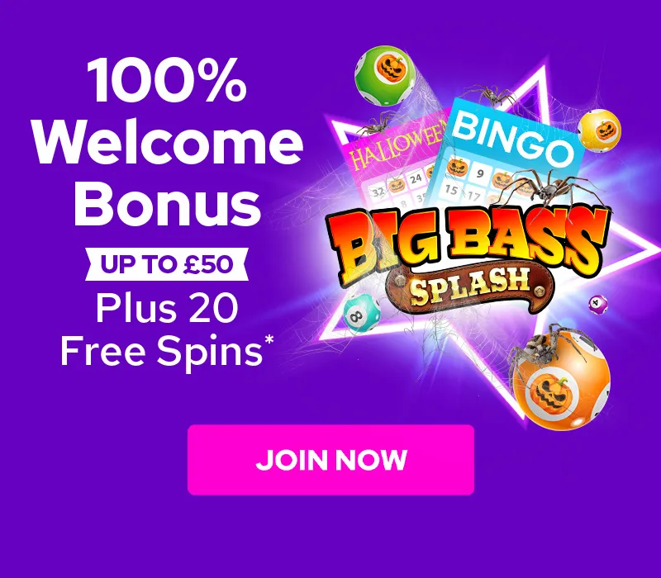Click the 100% Welcome Bonus headline
Screen dimensions: 661x578
(168, 141)
